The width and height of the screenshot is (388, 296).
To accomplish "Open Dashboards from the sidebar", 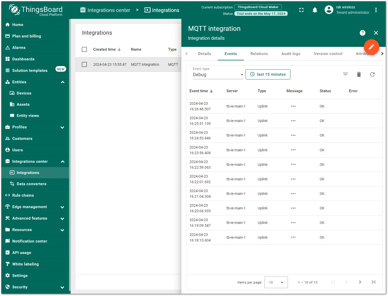I will pos(35,59).
